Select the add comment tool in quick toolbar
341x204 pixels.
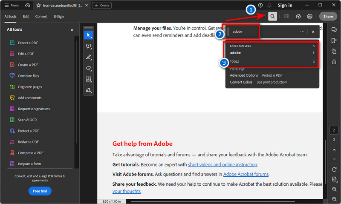pyautogui.click(x=89, y=46)
